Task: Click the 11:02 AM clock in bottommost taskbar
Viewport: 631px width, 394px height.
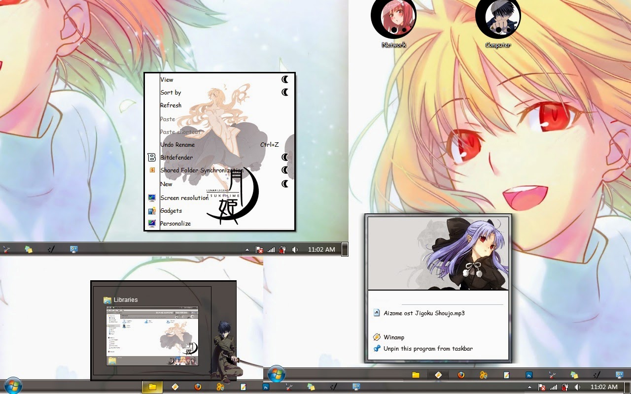Action: click(x=603, y=387)
